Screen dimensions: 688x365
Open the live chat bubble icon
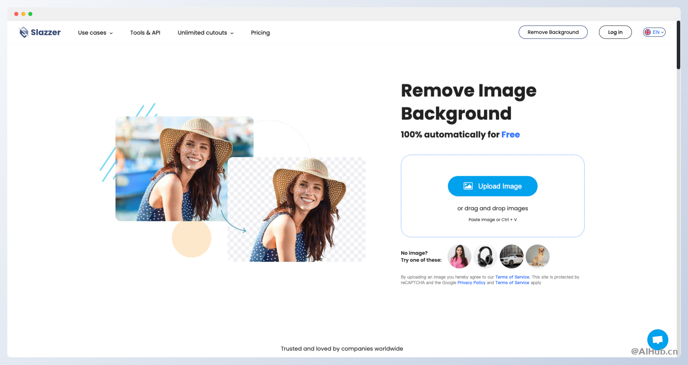pyautogui.click(x=657, y=339)
